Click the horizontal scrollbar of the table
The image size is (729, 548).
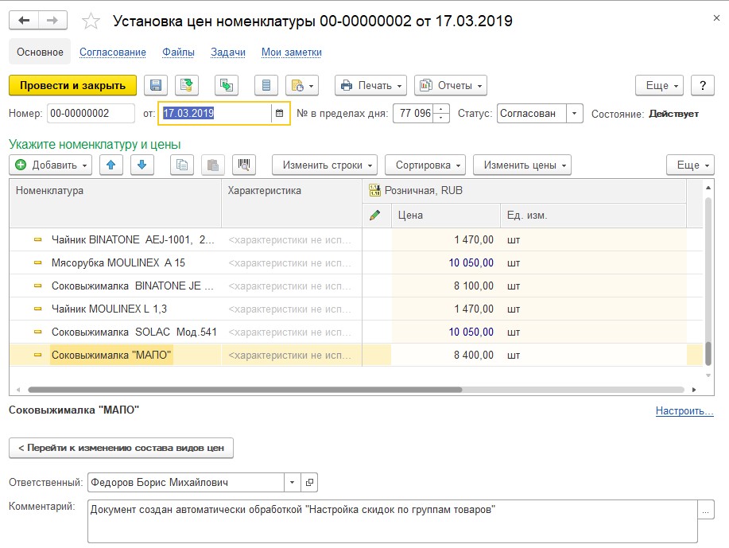(245, 390)
